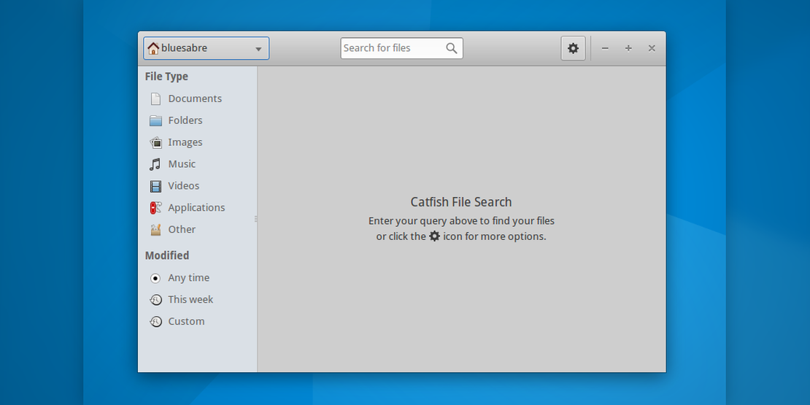
Task: Click the home icon in folder chooser
Action: pyautogui.click(x=153, y=48)
